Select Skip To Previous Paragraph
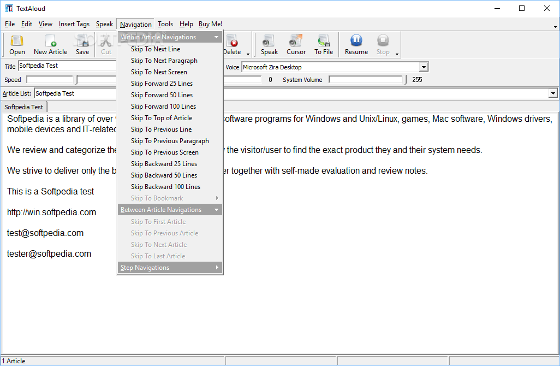Image resolution: width=560 pixels, height=366 pixels. pyautogui.click(x=170, y=141)
